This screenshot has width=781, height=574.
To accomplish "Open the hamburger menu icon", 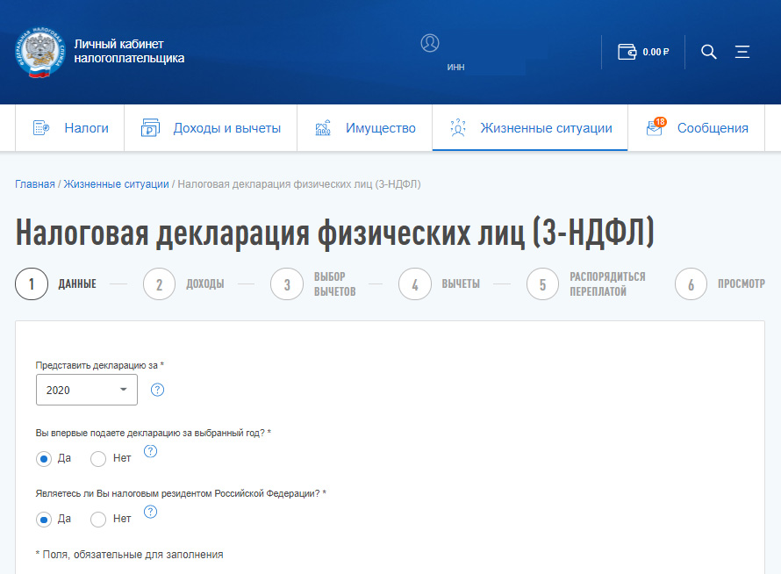I will click(x=742, y=52).
